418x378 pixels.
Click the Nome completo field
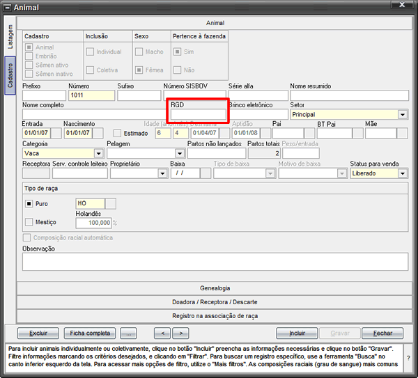pyautogui.click(x=95, y=115)
